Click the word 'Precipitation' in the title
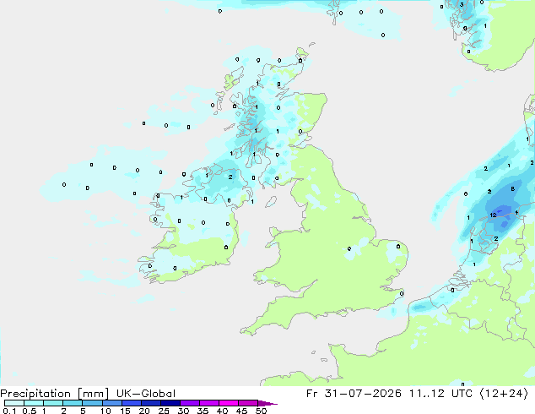This screenshot has width=535, height=414. (35, 394)
